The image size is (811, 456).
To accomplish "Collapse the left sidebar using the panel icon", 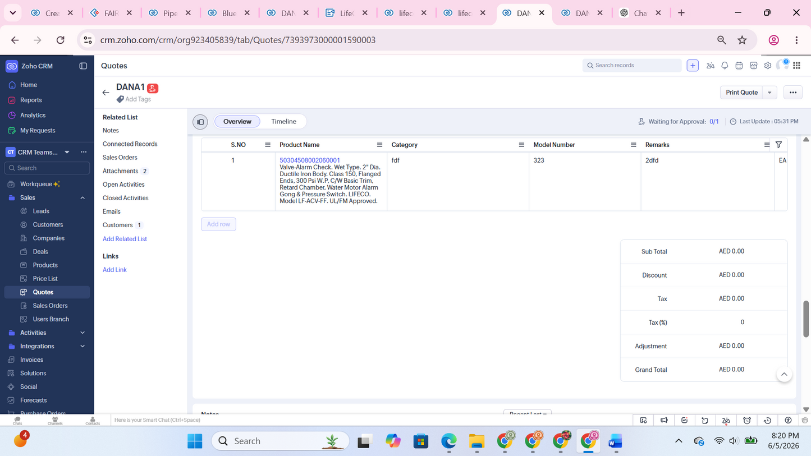I will coord(83,66).
